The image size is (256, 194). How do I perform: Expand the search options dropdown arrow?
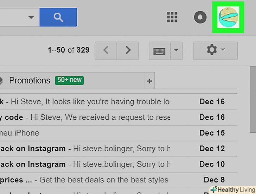pos(31,17)
